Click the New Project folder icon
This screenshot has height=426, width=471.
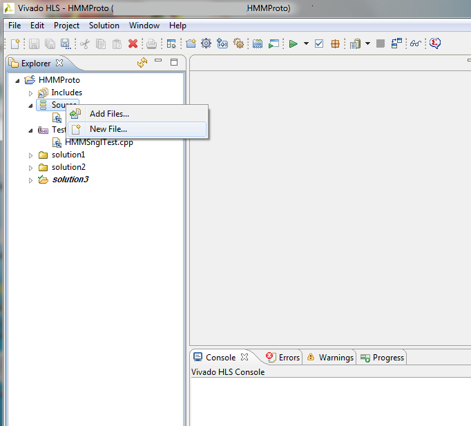(x=191, y=43)
